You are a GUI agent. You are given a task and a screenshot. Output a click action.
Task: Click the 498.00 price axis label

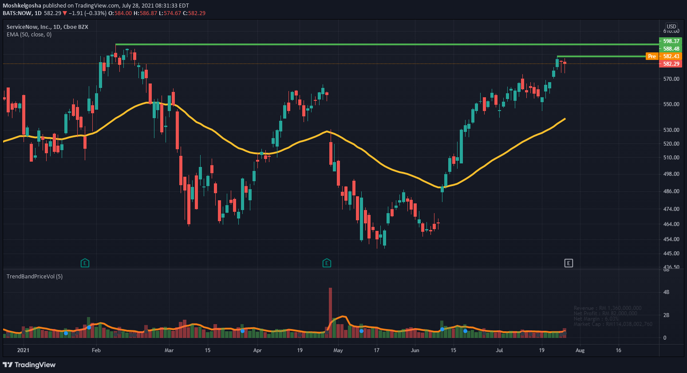tap(671, 174)
